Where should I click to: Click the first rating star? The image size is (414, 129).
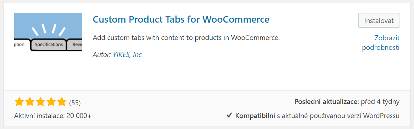(x=19, y=102)
